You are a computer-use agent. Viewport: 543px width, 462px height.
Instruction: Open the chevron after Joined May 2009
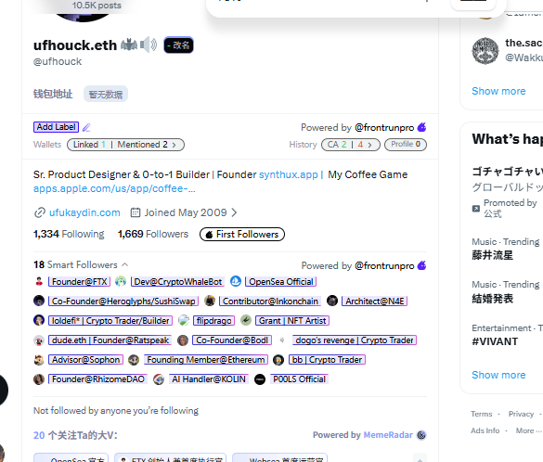(235, 212)
